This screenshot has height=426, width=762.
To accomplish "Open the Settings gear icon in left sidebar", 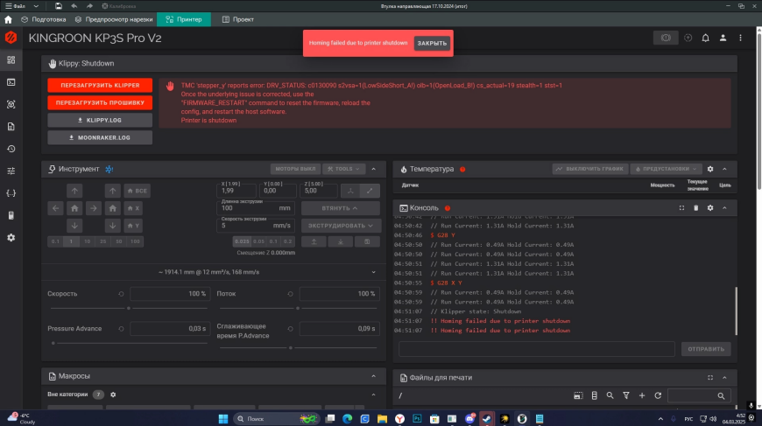I will tap(11, 238).
